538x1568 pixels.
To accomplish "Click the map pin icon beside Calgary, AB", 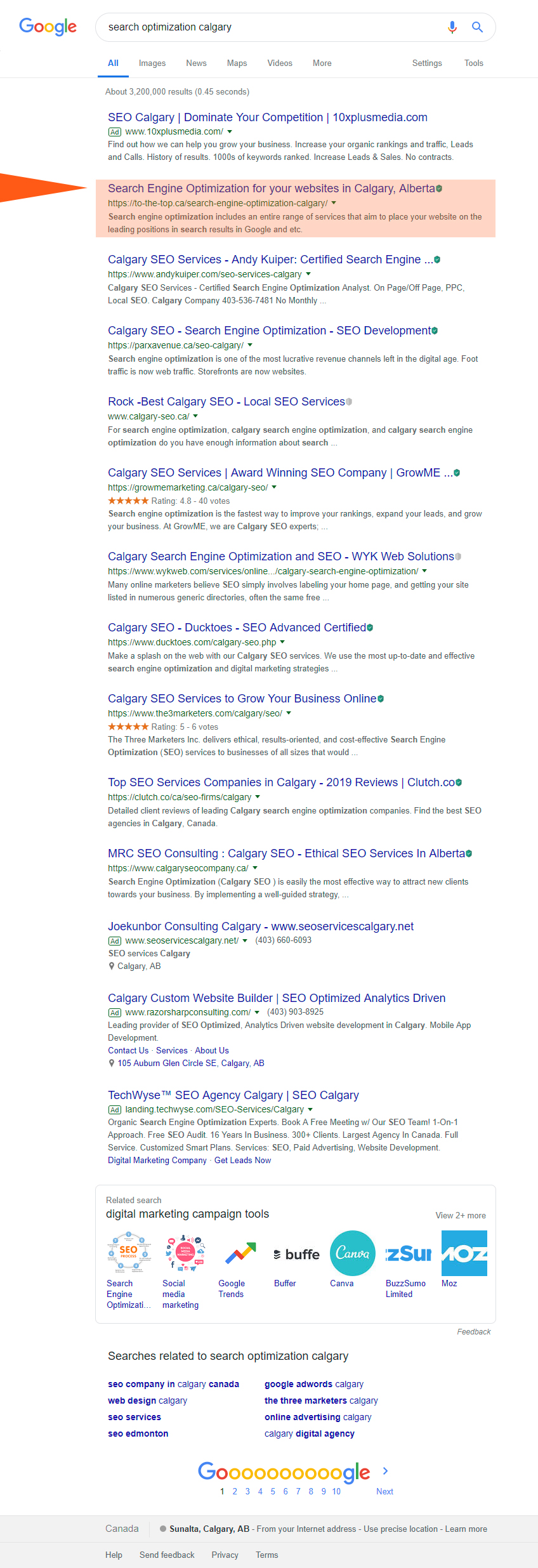I will pyautogui.click(x=112, y=966).
